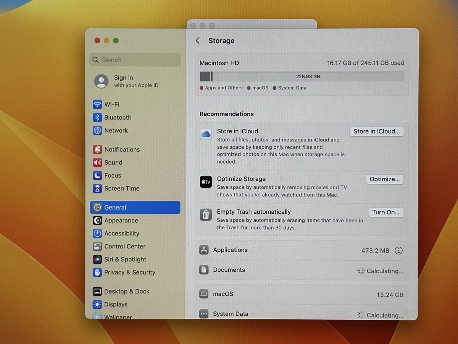This screenshot has width=458, height=344.
Task: Click the macOS laptop icon
Action: pos(204,294)
